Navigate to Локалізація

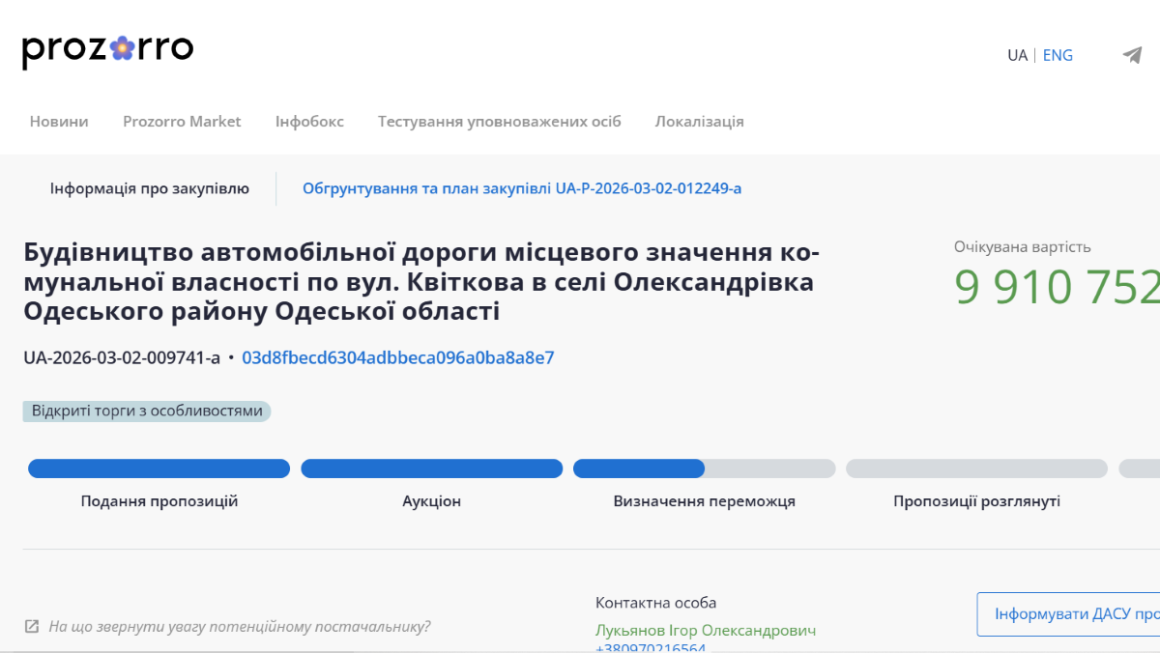(699, 122)
